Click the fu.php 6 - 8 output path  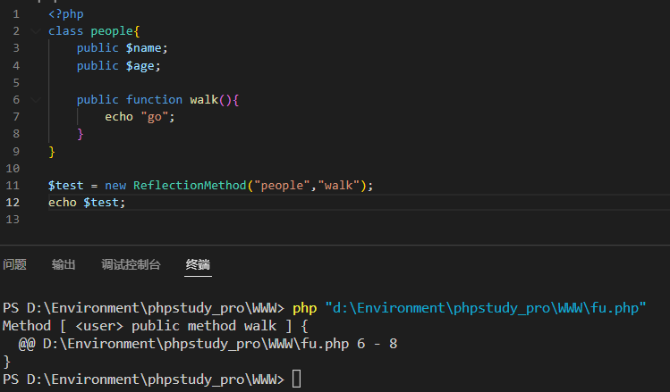click(x=220, y=344)
